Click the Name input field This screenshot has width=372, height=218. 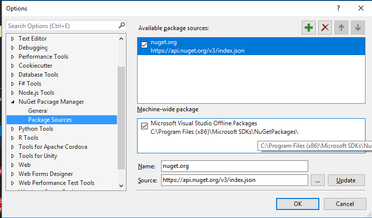(x=234, y=166)
